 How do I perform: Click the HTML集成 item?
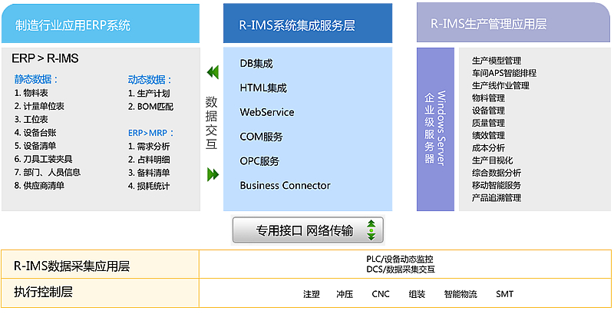pyautogui.click(x=263, y=88)
